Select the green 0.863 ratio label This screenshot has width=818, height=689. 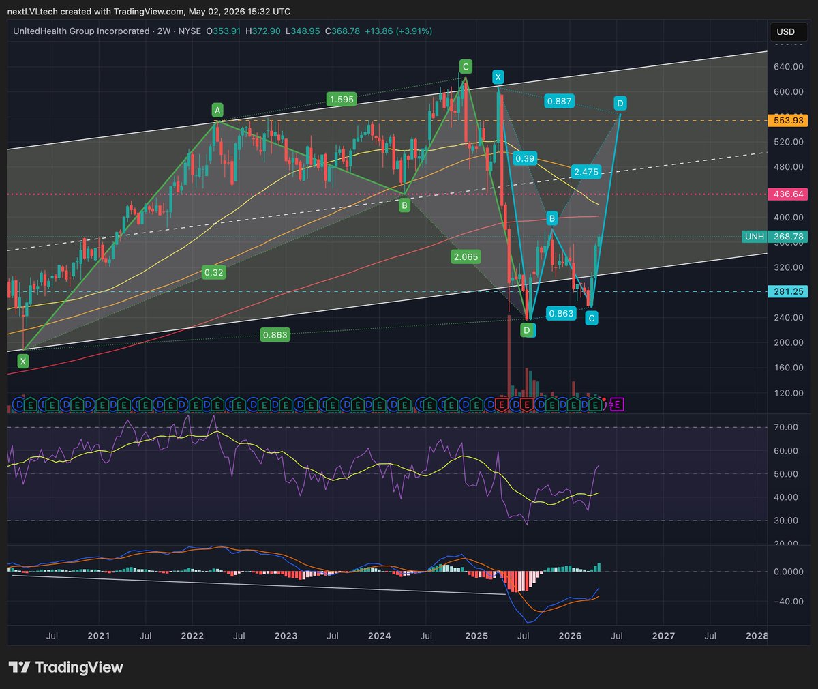click(x=275, y=334)
